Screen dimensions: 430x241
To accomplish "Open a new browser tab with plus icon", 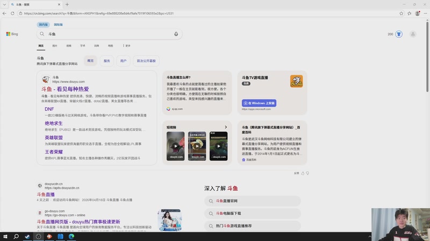I will (x=67, y=4).
